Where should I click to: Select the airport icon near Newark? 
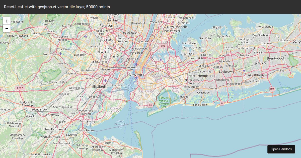click(105, 81)
